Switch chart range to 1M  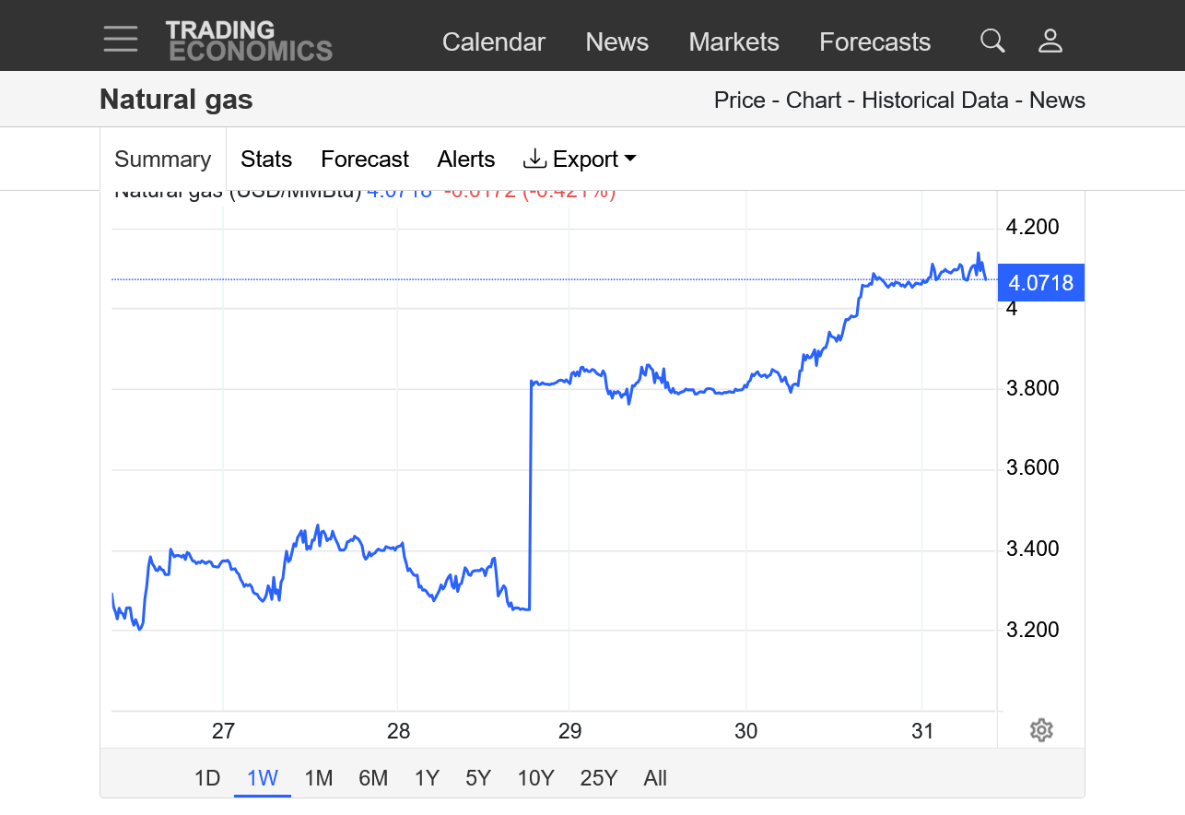click(x=318, y=778)
